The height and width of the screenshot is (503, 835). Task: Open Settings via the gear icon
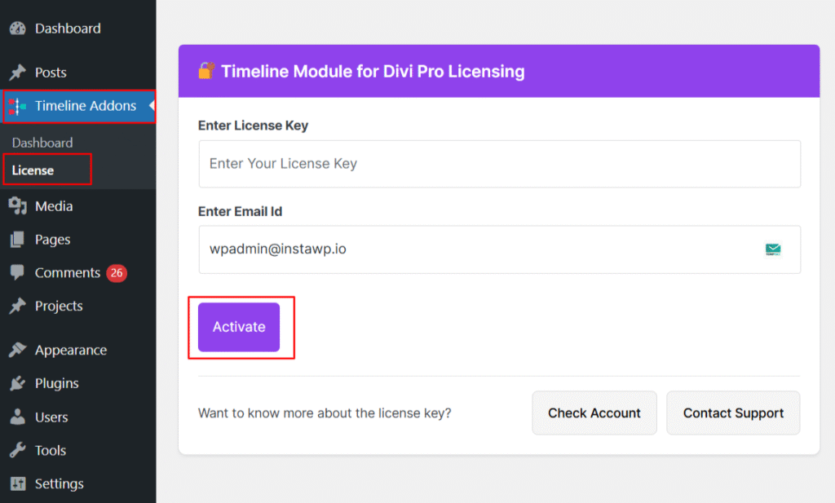[x=16, y=483]
